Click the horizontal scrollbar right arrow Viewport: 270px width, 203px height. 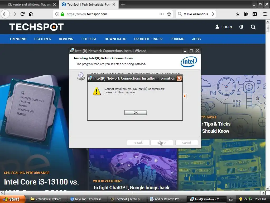click(x=263, y=193)
